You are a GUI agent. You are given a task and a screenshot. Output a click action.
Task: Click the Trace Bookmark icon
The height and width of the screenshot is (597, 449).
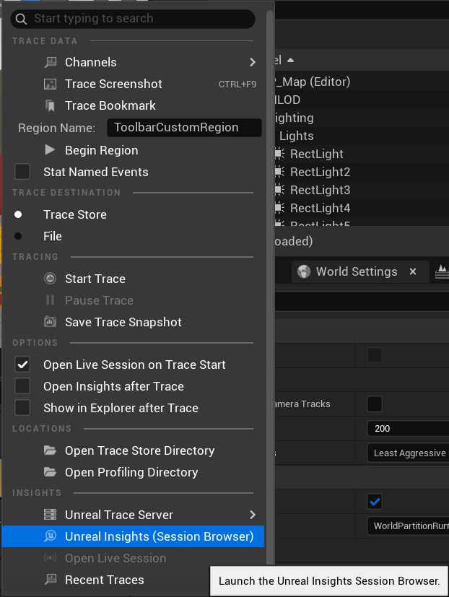click(x=51, y=105)
